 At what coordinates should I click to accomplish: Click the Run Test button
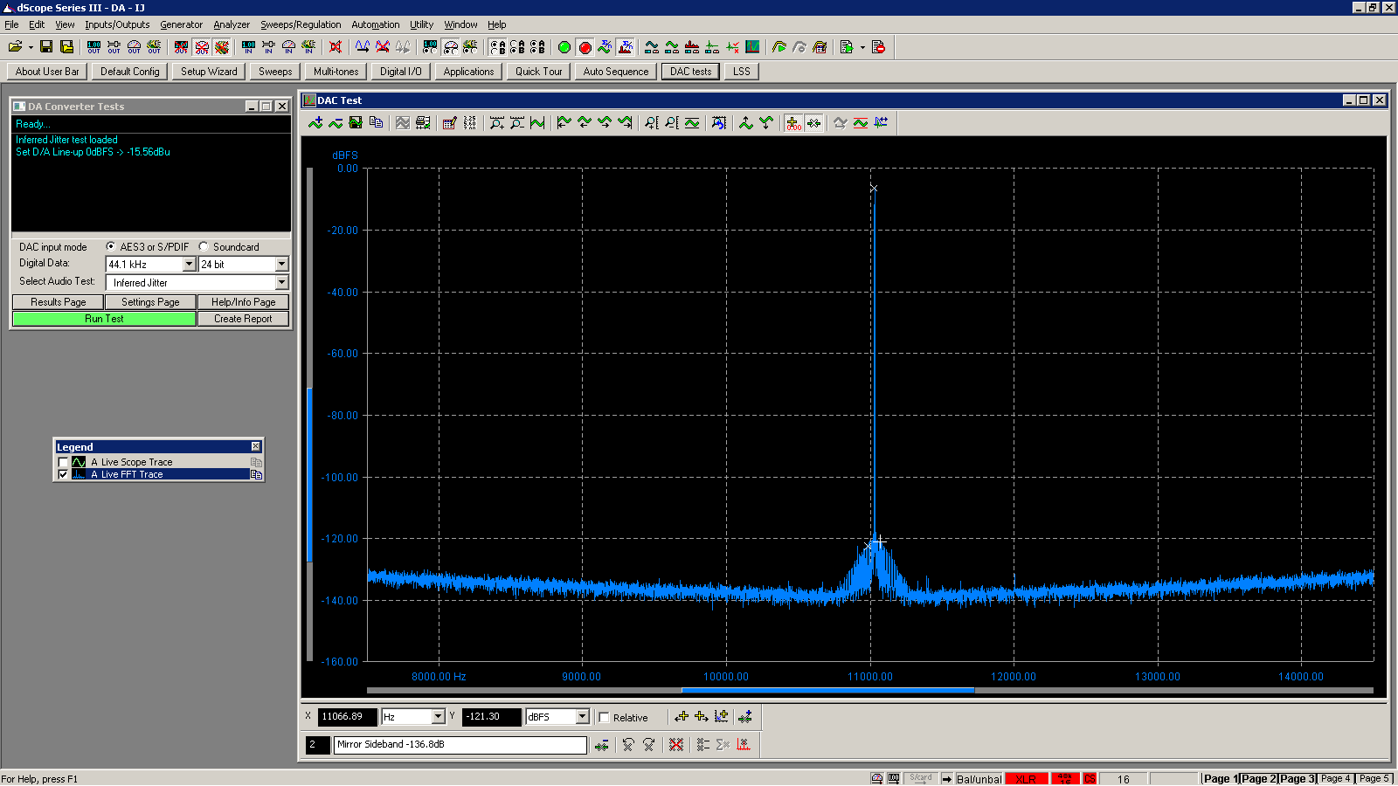[x=104, y=320]
